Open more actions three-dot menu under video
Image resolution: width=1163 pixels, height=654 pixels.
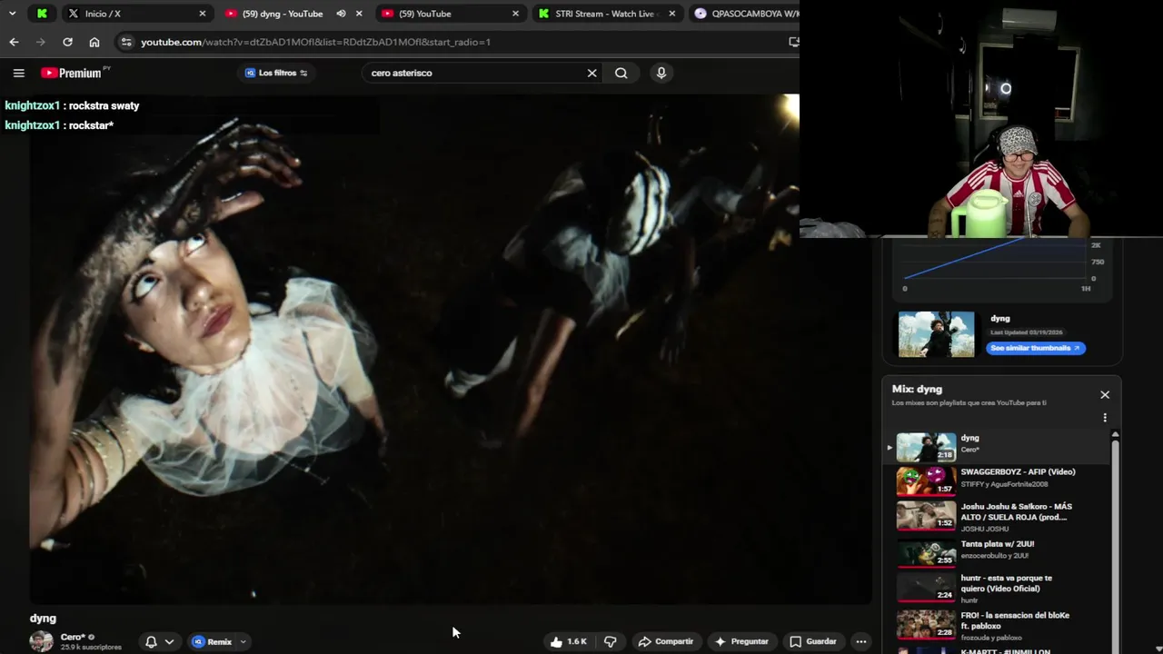click(x=861, y=641)
